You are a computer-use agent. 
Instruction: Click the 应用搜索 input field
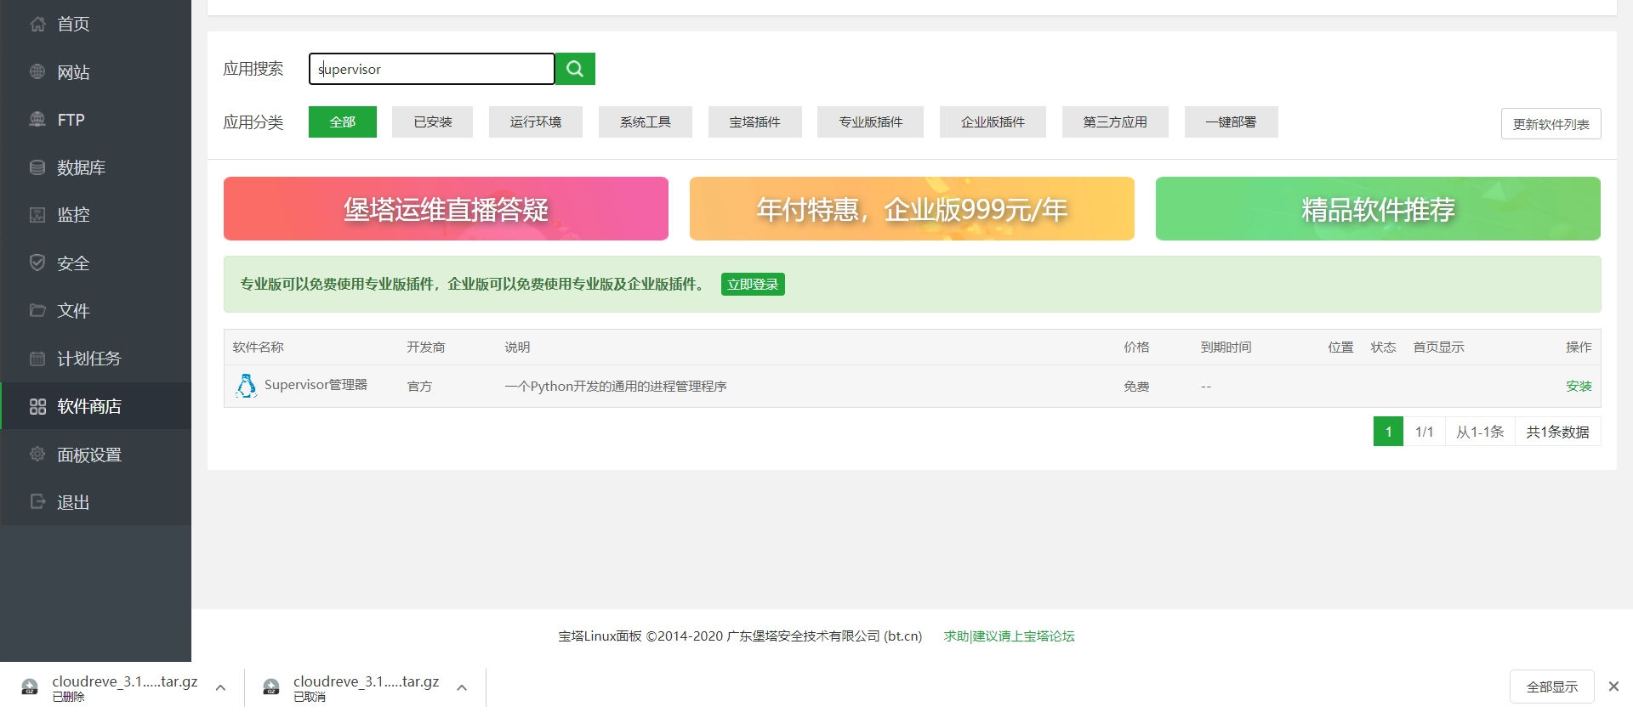432,69
